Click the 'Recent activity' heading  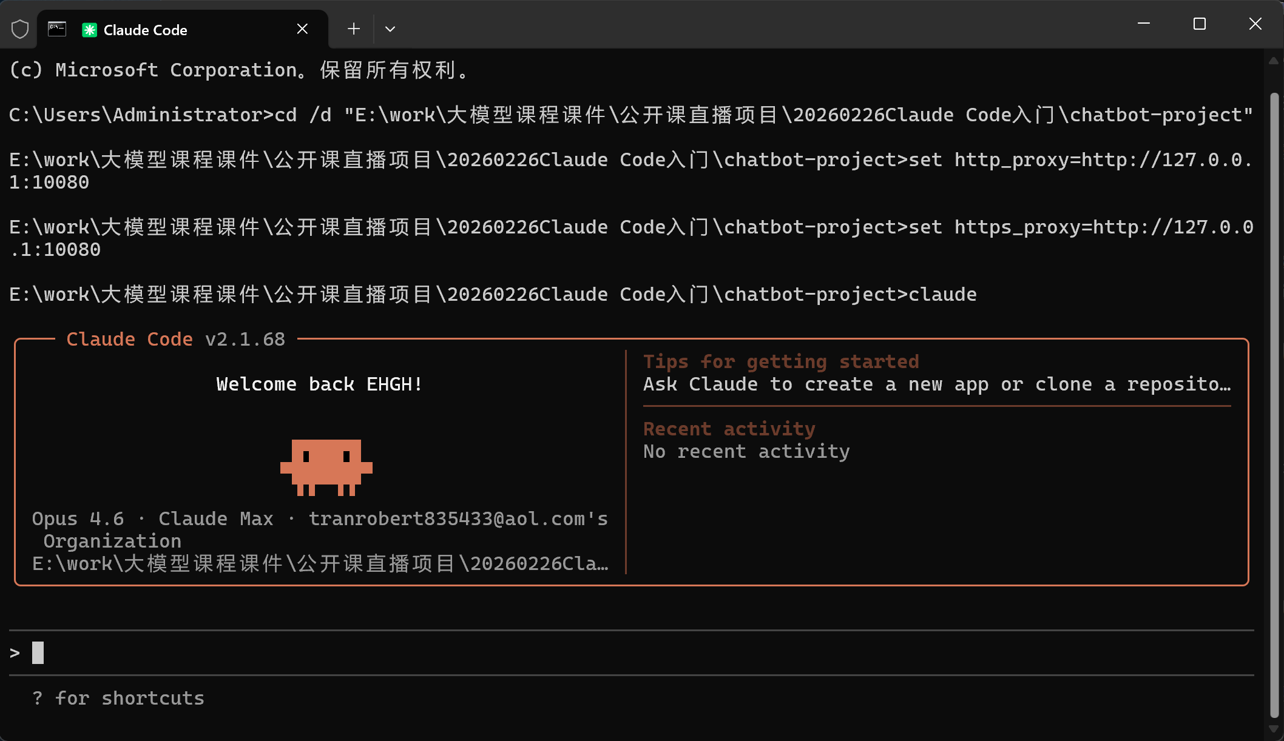tap(729, 429)
